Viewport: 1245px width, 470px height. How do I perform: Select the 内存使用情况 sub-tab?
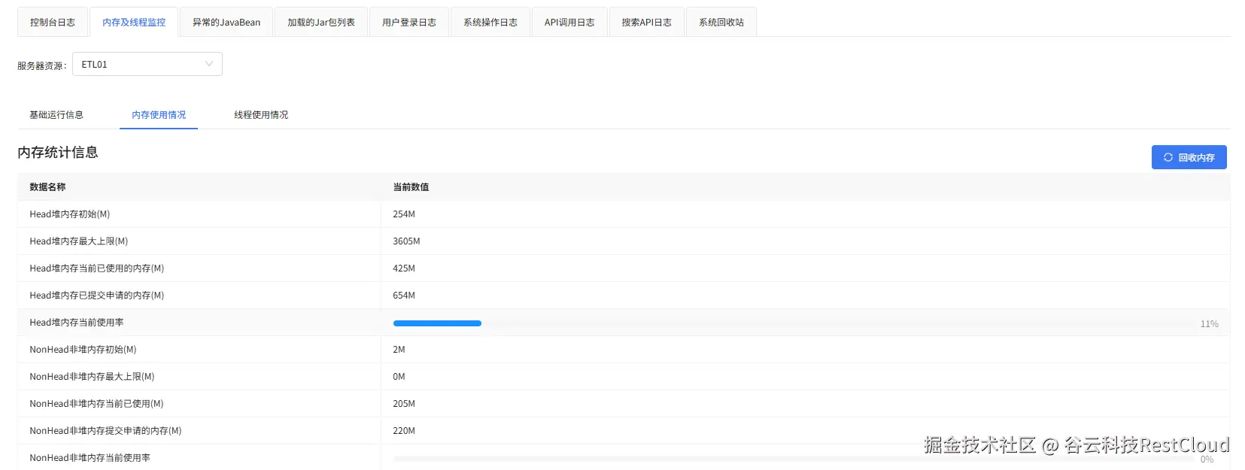click(x=159, y=114)
